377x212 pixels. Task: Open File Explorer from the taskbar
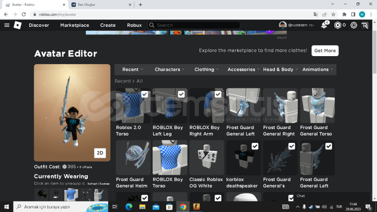click(142, 207)
